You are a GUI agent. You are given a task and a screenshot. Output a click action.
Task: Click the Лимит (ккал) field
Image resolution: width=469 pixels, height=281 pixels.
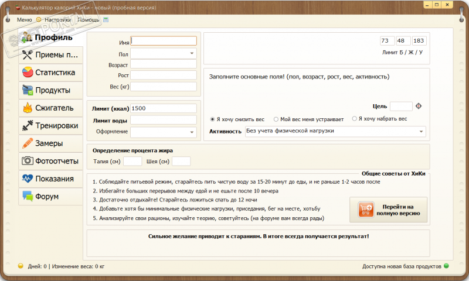(x=164, y=108)
